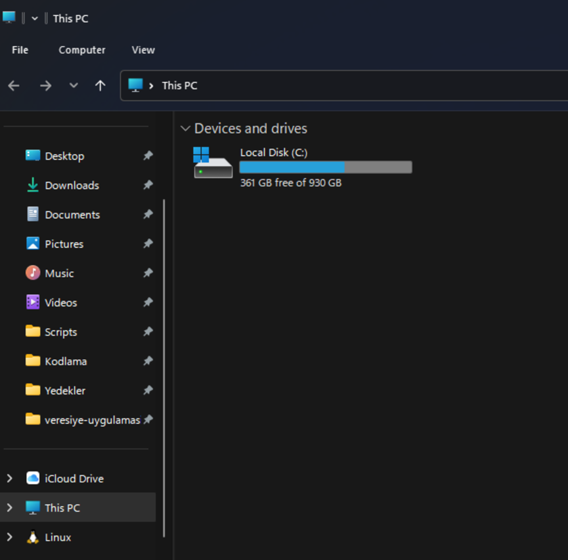Open the Computer ribbon tab
This screenshot has width=568, height=560.
(x=82, y=50)
